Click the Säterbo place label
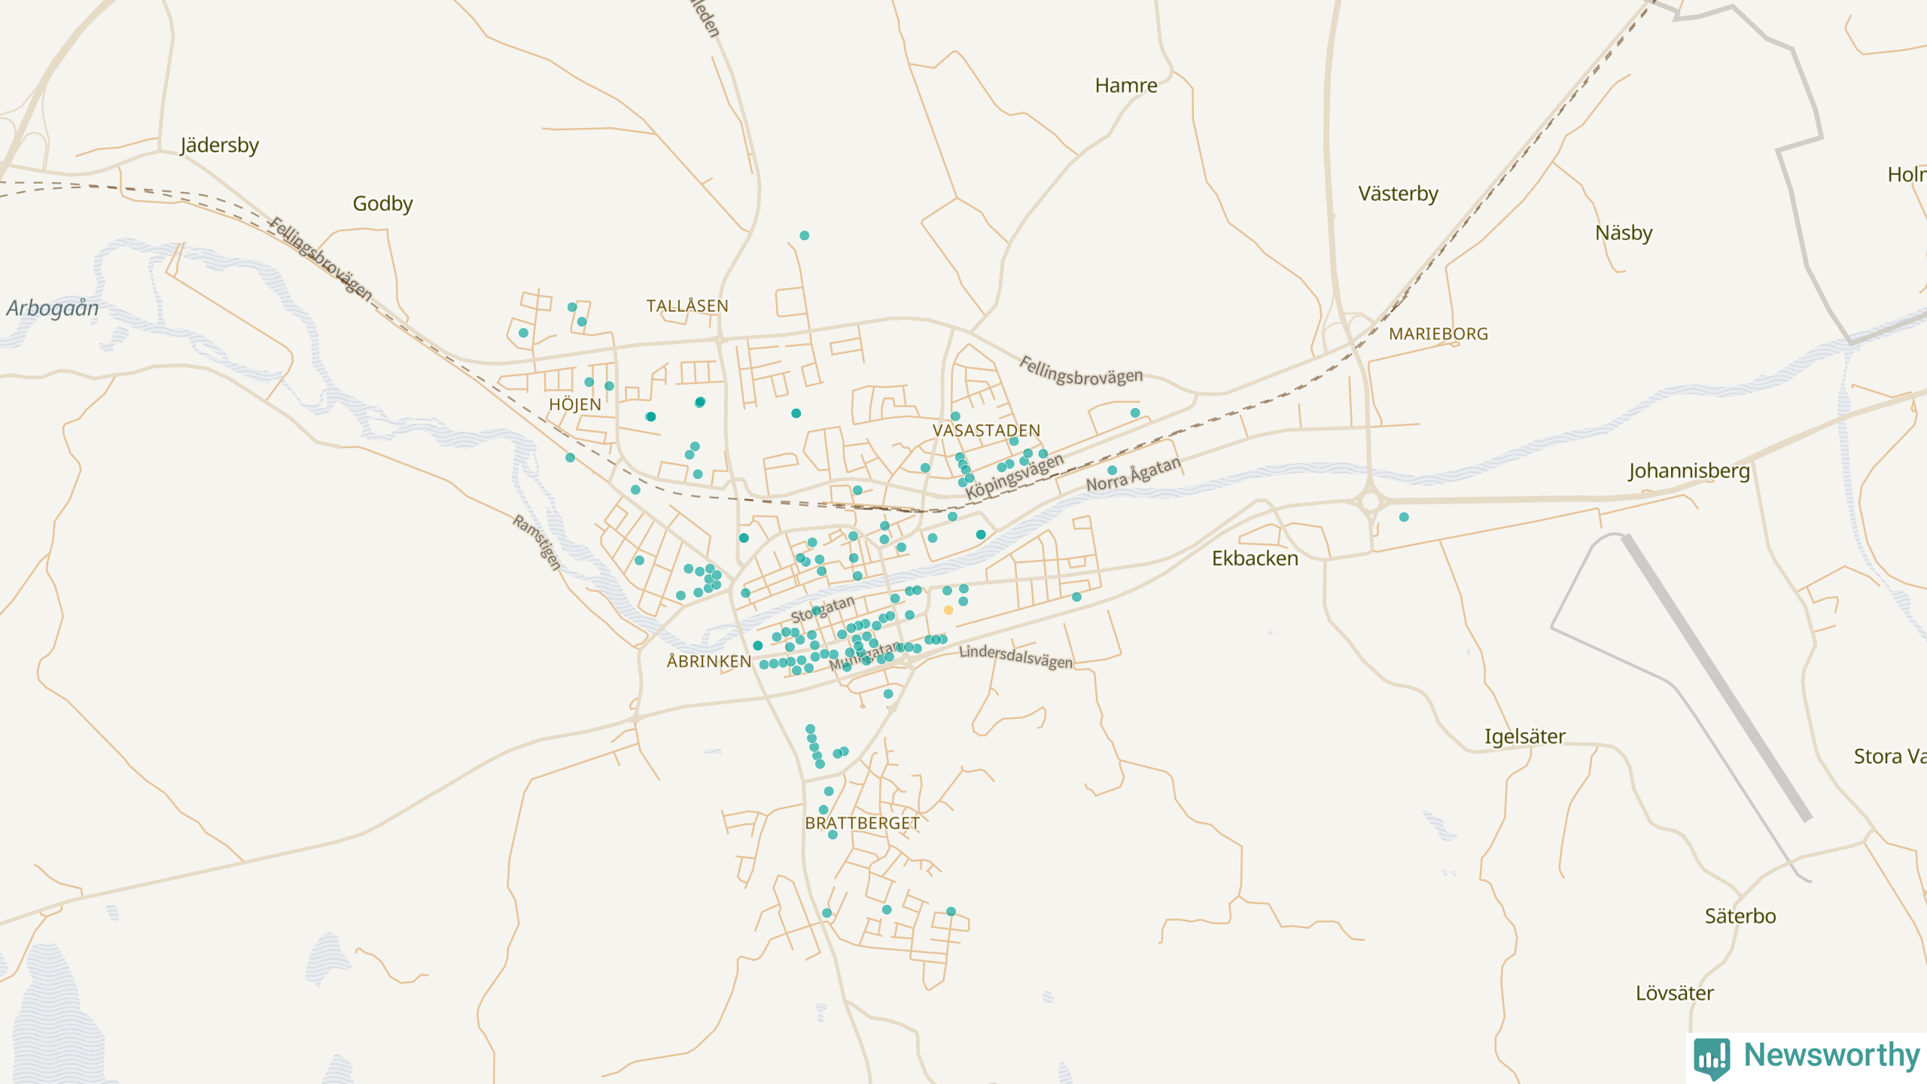 click(x=1740, y=916)
